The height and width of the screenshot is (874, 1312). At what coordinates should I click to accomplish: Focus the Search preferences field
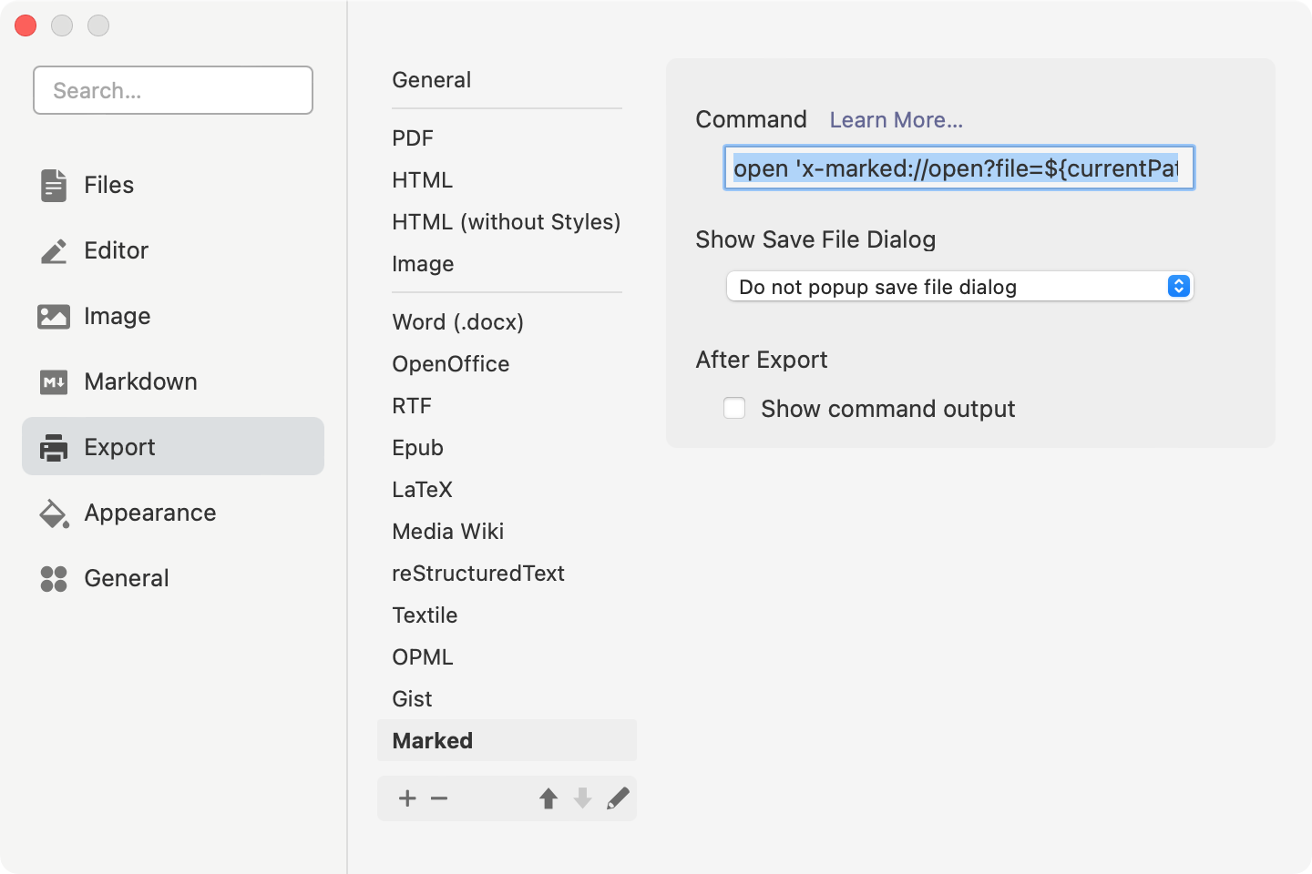(x=173, y=90)
